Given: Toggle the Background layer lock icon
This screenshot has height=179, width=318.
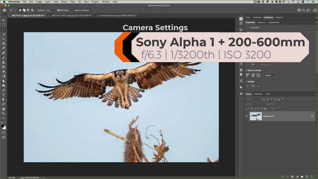Looking at the screenshot, I should 312,116.
